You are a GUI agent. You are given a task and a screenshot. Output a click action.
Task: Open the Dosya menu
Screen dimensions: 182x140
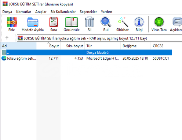(7, 12)
